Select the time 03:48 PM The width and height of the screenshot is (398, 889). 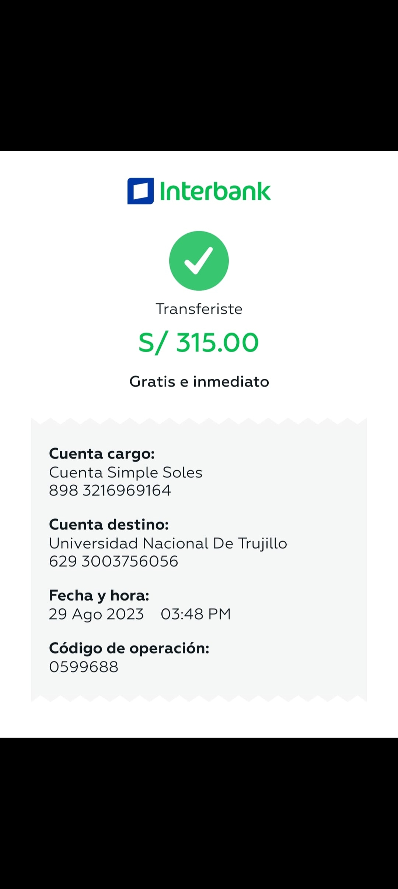point(196,614)
